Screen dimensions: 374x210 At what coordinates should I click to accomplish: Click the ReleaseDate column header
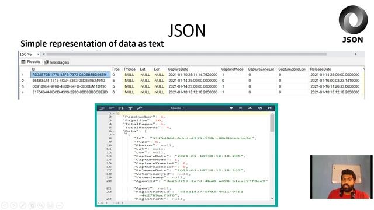(x=320, y=69)
